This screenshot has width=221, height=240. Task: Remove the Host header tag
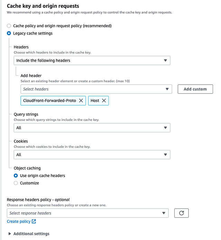pos(104,100)
